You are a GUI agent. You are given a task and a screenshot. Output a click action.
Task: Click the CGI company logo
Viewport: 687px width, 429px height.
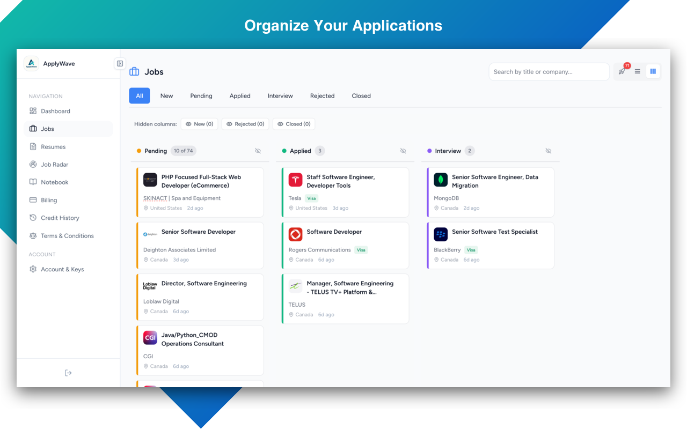click(150, 337)
